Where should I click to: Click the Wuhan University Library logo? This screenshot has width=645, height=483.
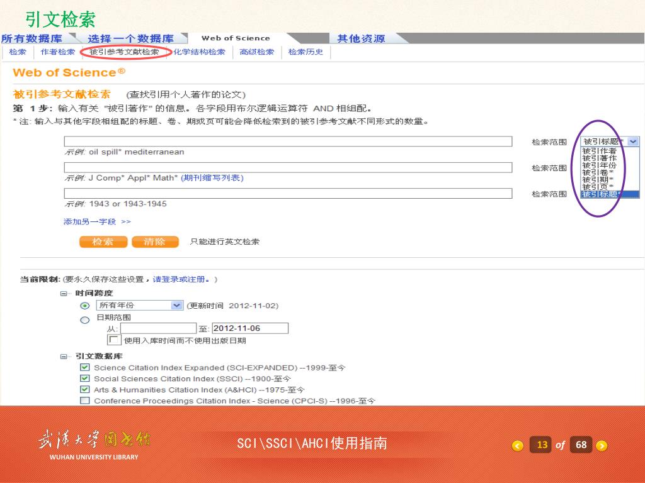pyautogui.click(x=94, y=445)
